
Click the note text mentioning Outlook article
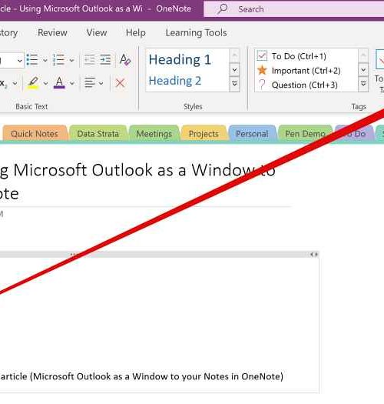coord(141,376)
